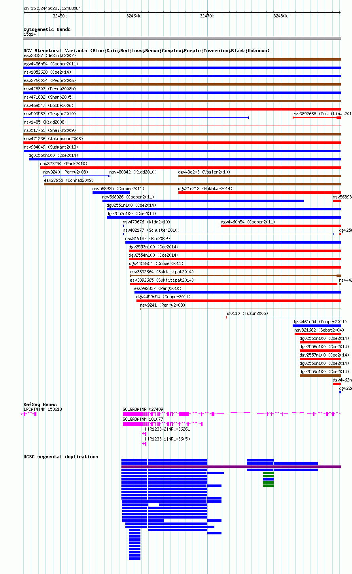Screen dimensions: 352x574
Task: Click the nsv469547 (Locke2006) label
Action: point(49,105)
